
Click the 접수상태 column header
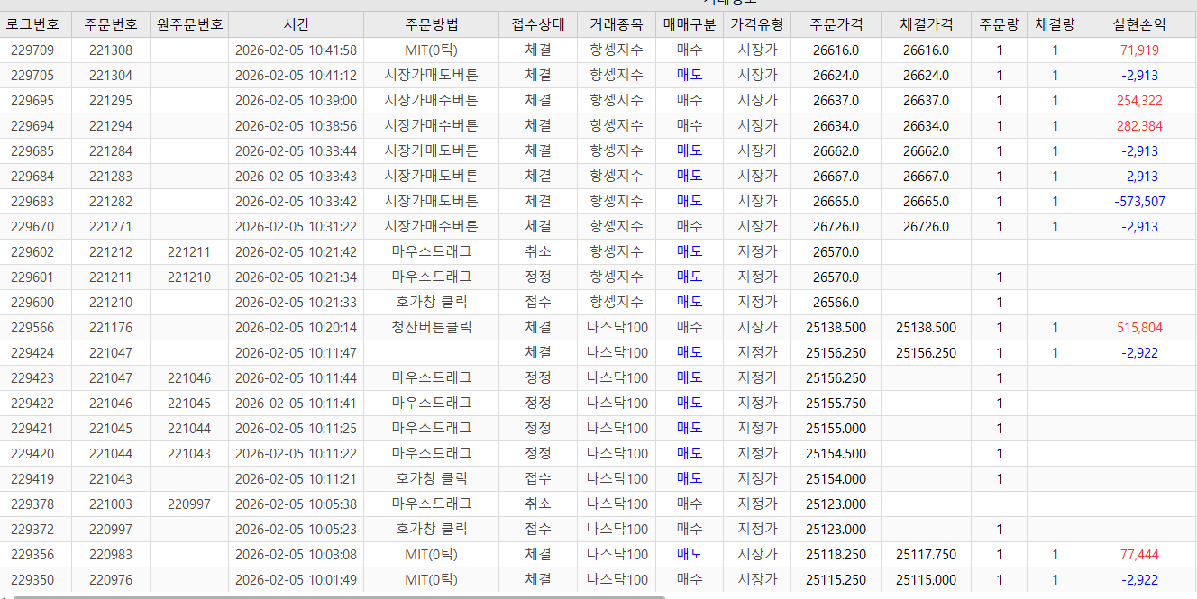[537, 24]
